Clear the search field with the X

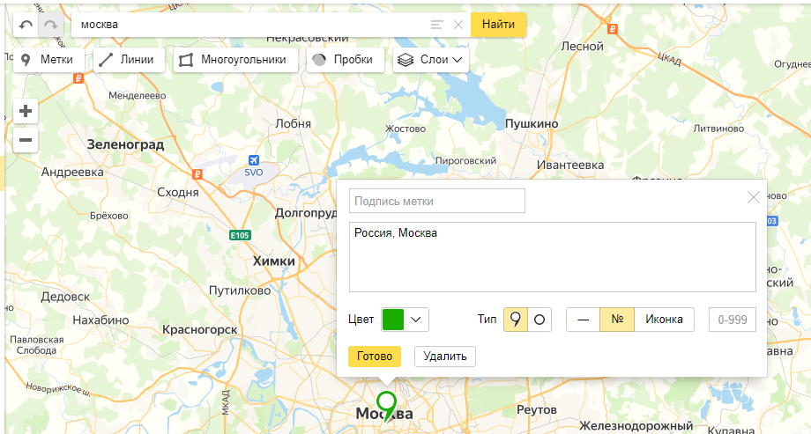pos(458,25)
